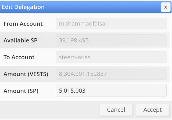Click the To Account field showing steem-atlas
Image resolution: width=172 pixels, height=120 pixels.
(111, 57)
